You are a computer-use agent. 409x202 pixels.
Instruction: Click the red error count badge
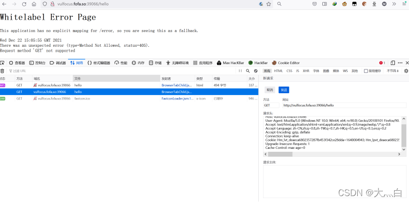382,63
